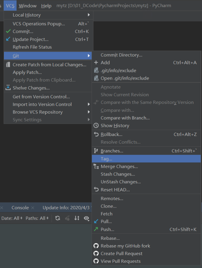The width and height of the screenshot is (202, 268).
Task: Click the GitHub icon beside Create Pull Request
Action: click(96, 253)
